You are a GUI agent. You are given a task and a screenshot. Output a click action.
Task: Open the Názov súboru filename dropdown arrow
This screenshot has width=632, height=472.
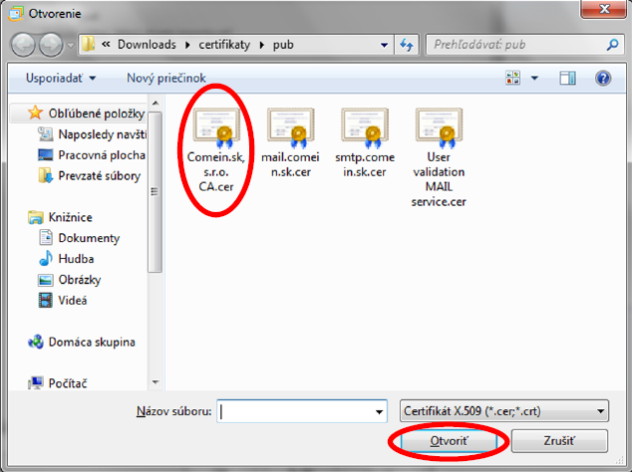(x=379, y=411)
